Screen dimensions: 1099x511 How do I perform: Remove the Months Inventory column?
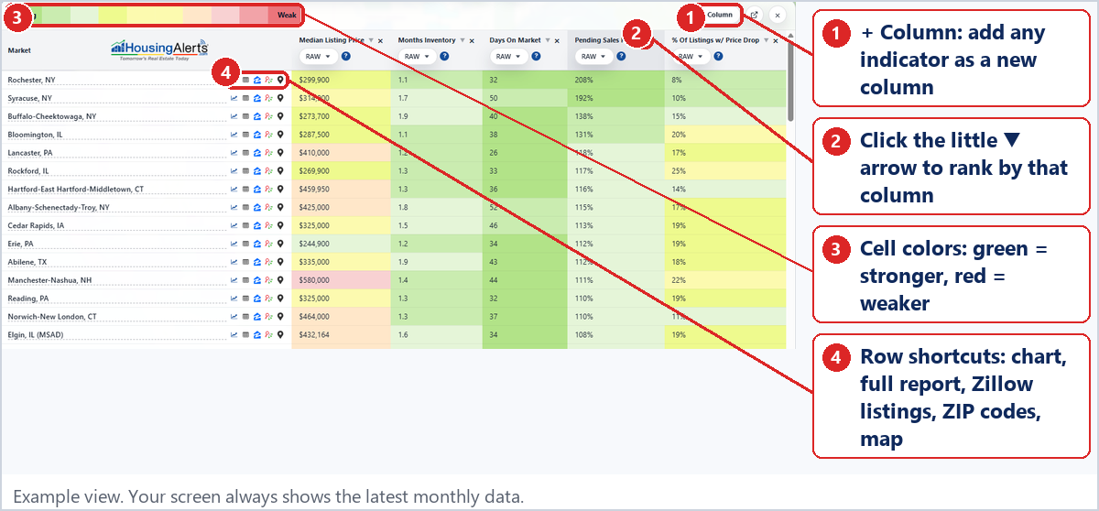tap(471, 40)
